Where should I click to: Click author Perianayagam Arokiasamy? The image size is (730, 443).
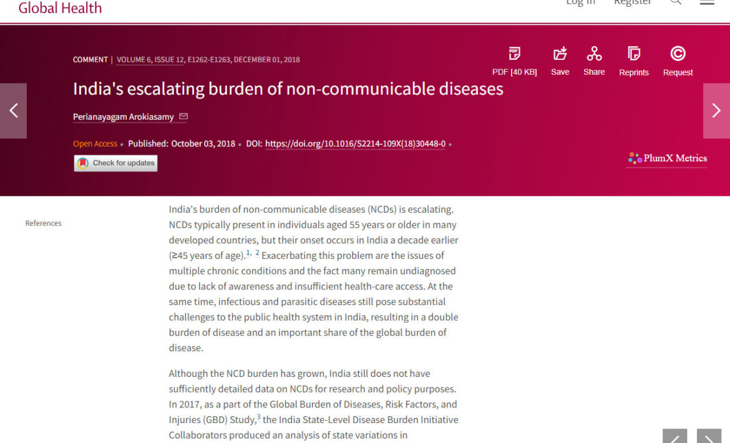[x=124, y=117]
